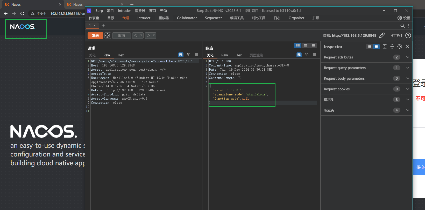The image size is (425, 210).
Task: Click the "version":"2.0.1" response line
Action: click(229, 90)
